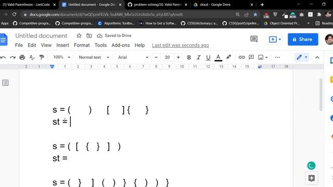Insert image toolbar icon
Screen dimensions: 333x187
(x=261, y=57)
